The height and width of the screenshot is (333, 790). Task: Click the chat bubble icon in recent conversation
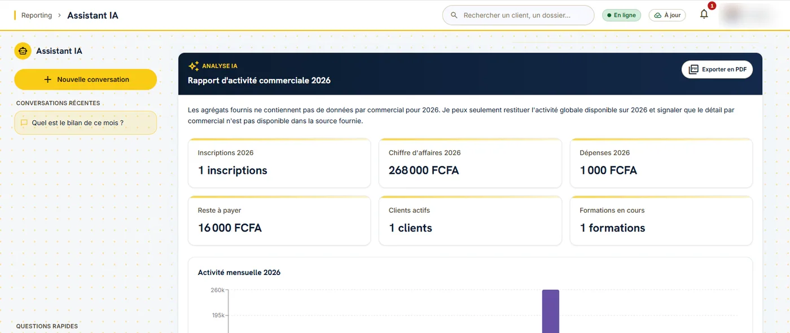[24, 122]
